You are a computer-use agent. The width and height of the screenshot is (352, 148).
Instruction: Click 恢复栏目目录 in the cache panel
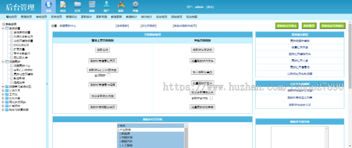[300, 48]
